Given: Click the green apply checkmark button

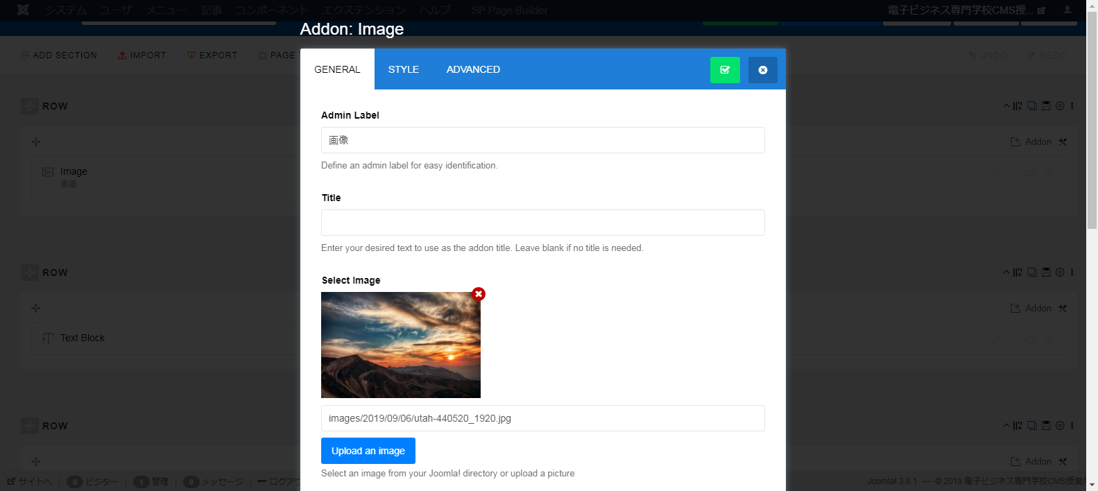Looking at the screenshot, I should coord(725,70).
